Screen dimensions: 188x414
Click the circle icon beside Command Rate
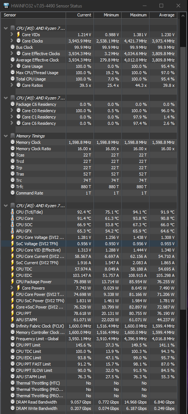[x=13, y=193]
